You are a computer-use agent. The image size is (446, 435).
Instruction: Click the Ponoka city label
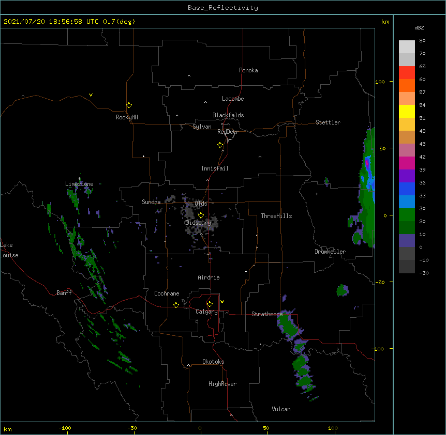(x=248, y=70)
